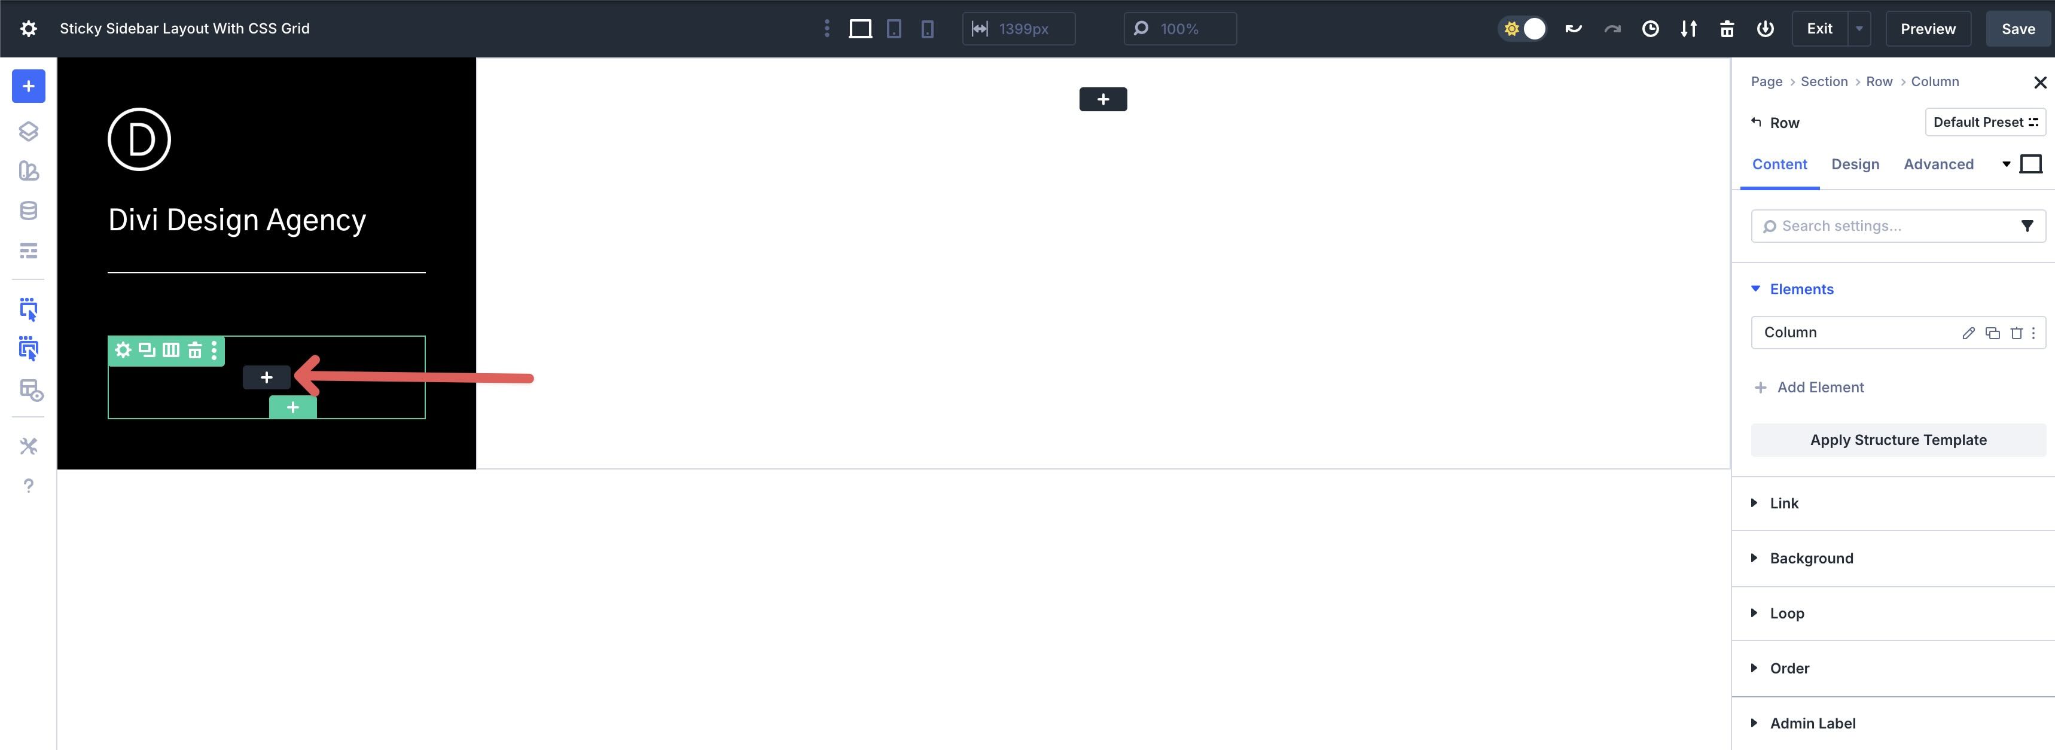The width and height of the screenshot is (2055, 750).
Task: Select the tablet preview icon
Action: pos(894,28)
